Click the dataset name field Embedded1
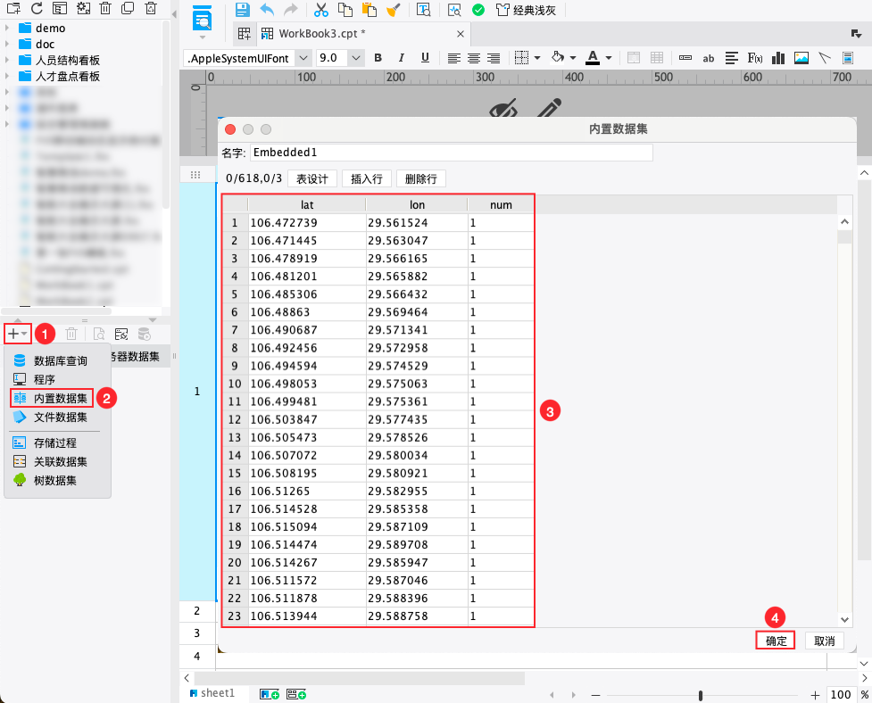Viewport: 872px width, 703px height. coord(451,153)
